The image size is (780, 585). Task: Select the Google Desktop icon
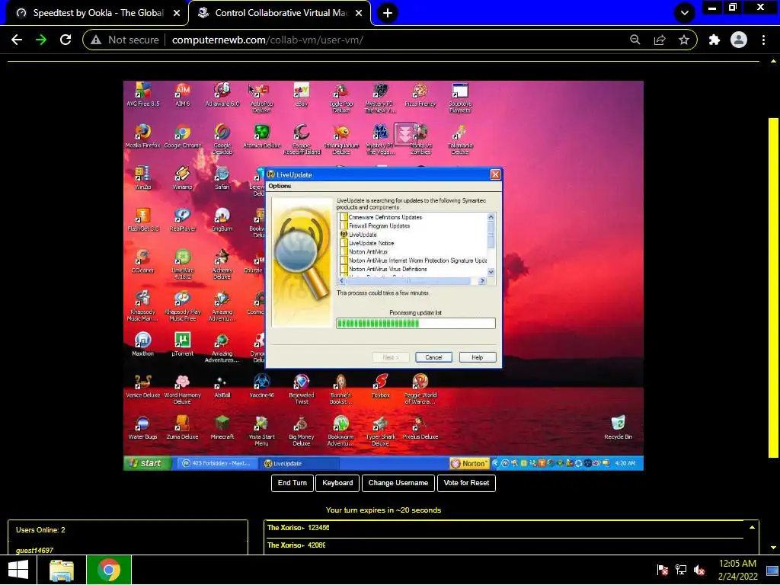pyautogui.click(x=222, y=139)
